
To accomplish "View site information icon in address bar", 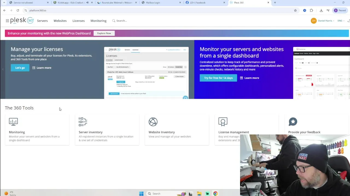I will click(x=26, y=10).
